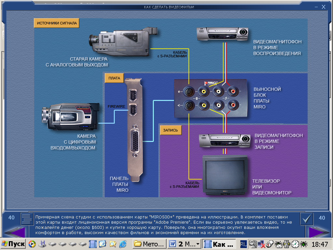This screenshot has width=333, height=250.
Task: Switch to the Как ... taskbar button
Action: pos(219,244)
